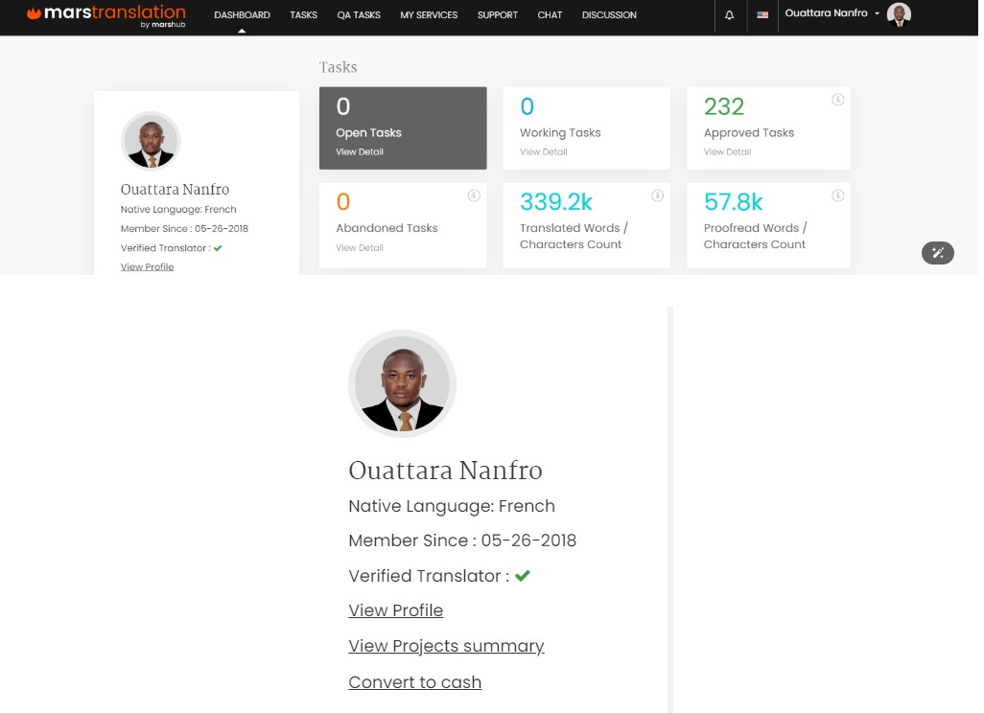Click the small Verified Translator checkmark
984x713 pixels.
pos(218,248)
